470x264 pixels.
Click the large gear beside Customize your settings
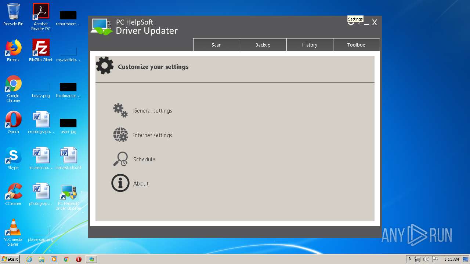coord(105,66)
